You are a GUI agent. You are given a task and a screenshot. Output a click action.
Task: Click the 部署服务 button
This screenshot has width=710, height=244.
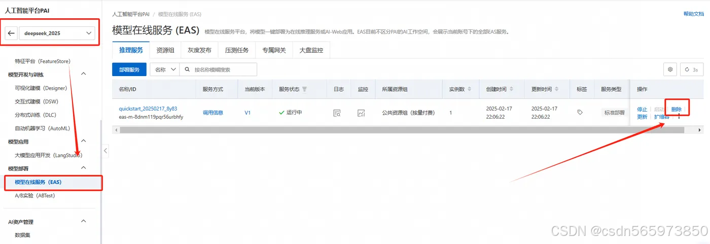129,69
